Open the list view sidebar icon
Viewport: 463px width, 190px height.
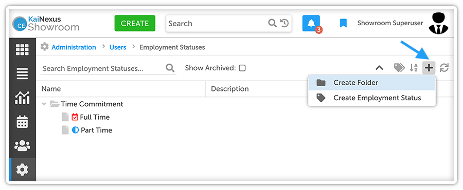click(22, 73)
